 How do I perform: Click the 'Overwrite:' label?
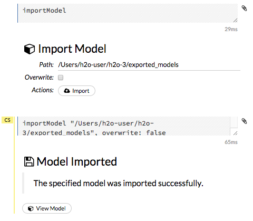(39, 78)
